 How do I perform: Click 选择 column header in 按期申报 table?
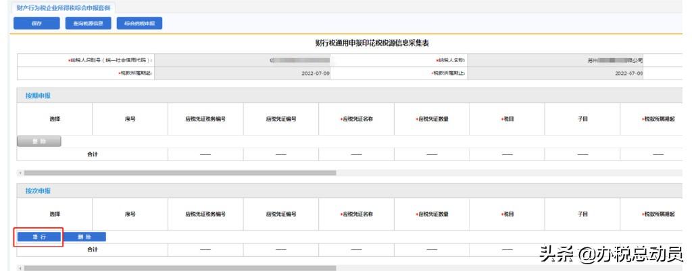tap(55, 119)
